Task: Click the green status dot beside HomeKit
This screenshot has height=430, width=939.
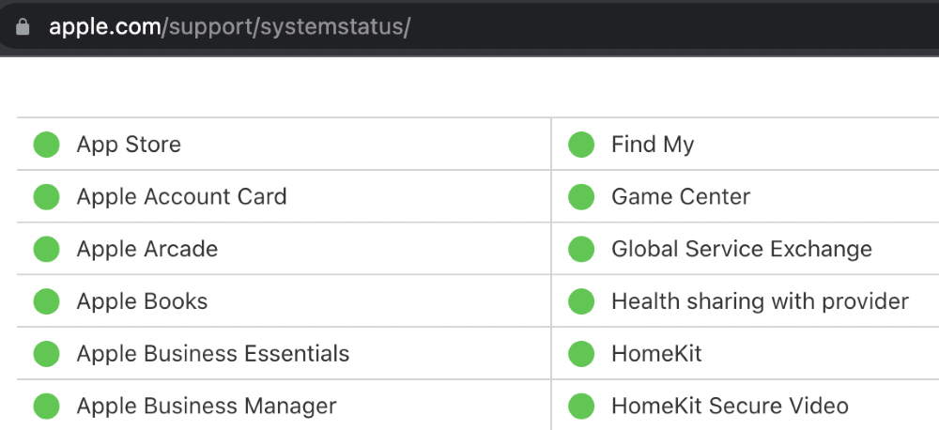Action: pyautogui.click(x=581, y=353)
